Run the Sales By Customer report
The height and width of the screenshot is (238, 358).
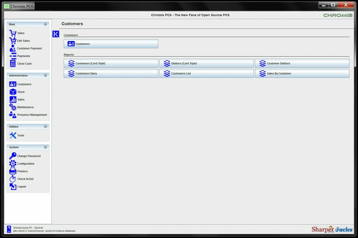point(302,73)
